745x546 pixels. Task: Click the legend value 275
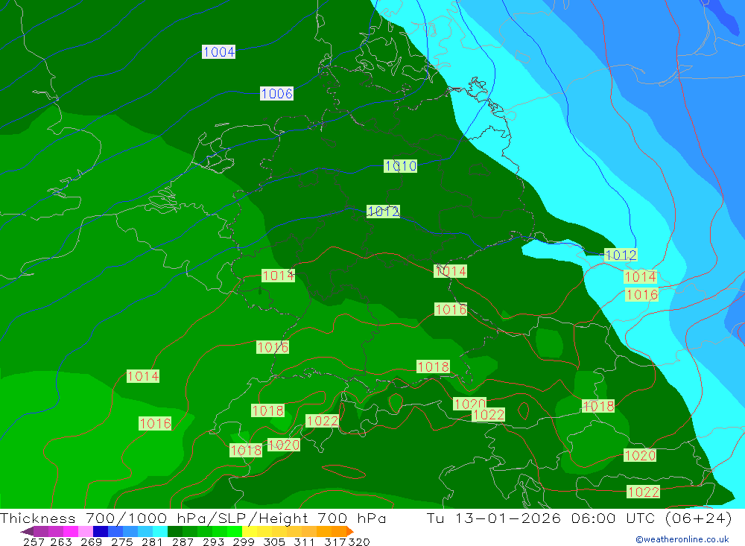(121, 542)
